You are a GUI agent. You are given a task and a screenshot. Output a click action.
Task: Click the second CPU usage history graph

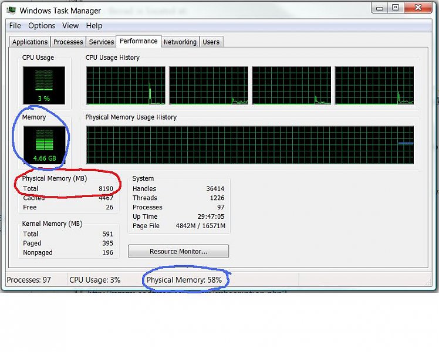tap(208, 85)
